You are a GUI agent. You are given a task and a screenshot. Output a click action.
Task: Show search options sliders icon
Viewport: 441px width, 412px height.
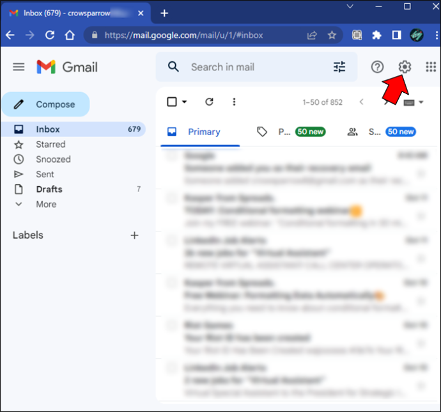[339, 67]
